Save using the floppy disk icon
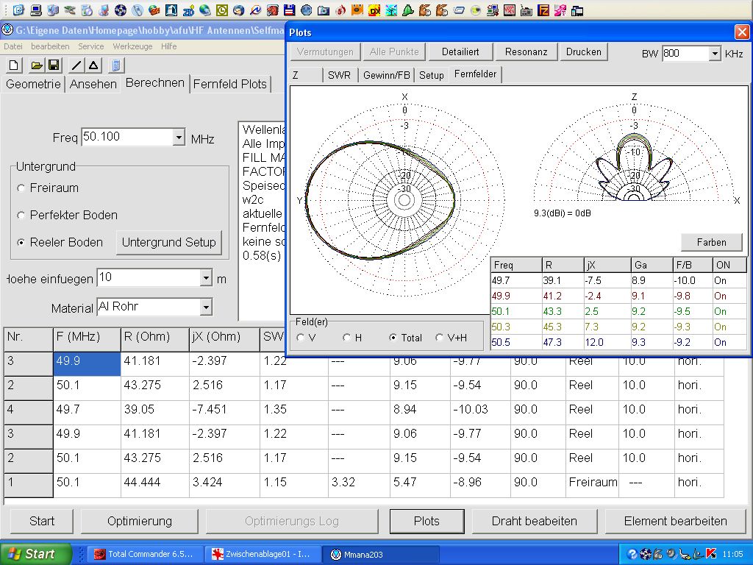 [54, 65]
